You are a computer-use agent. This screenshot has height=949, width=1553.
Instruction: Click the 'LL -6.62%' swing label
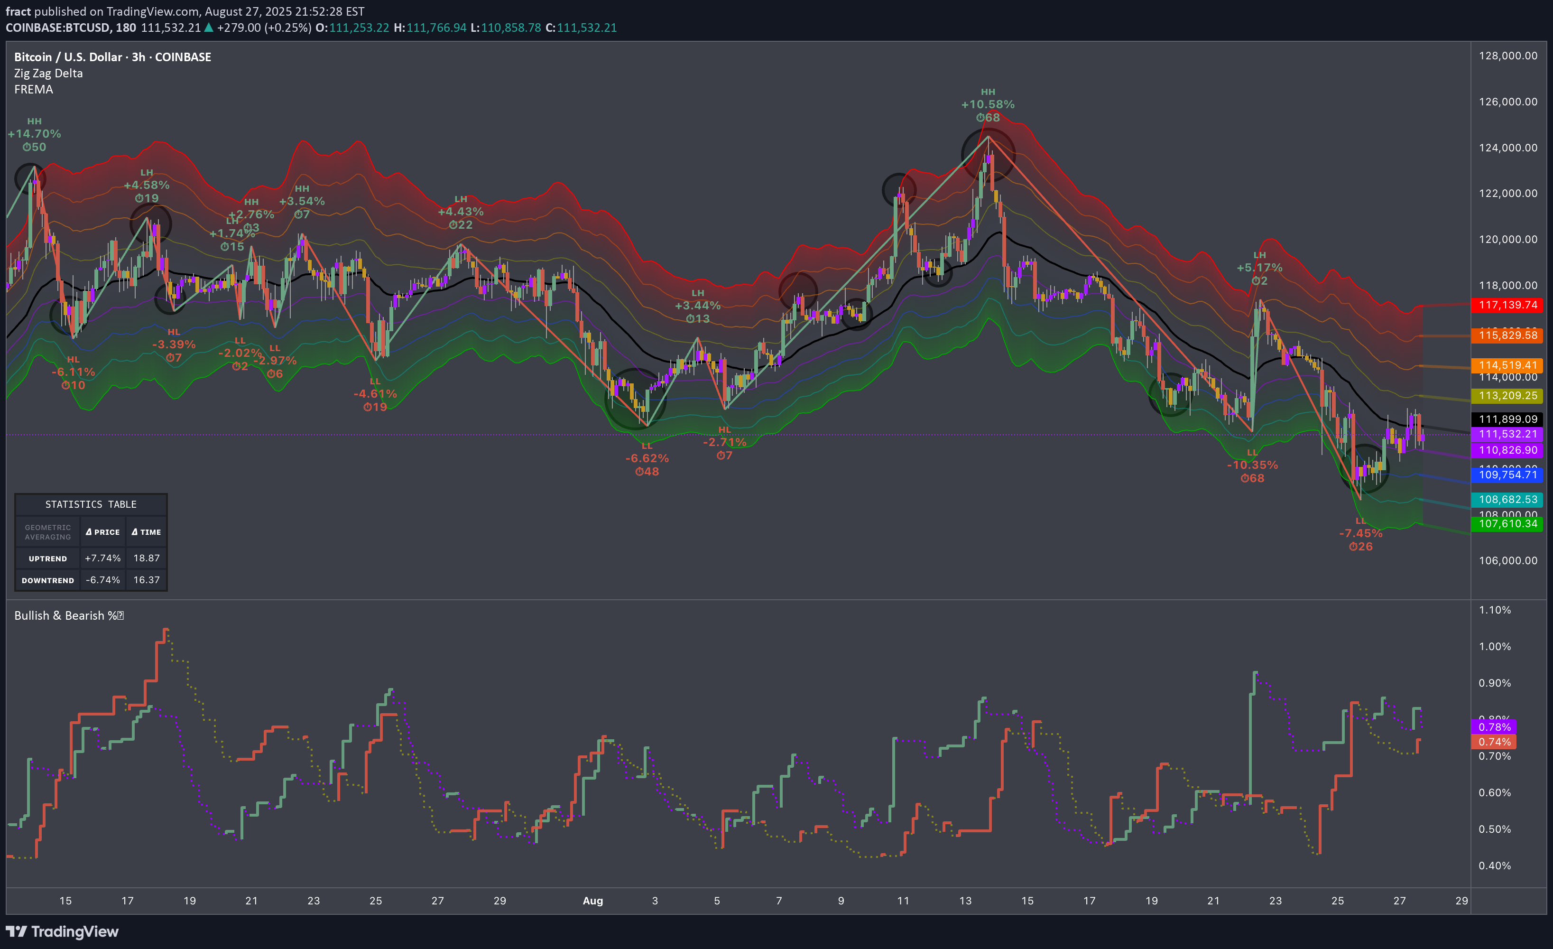[647, 458]
